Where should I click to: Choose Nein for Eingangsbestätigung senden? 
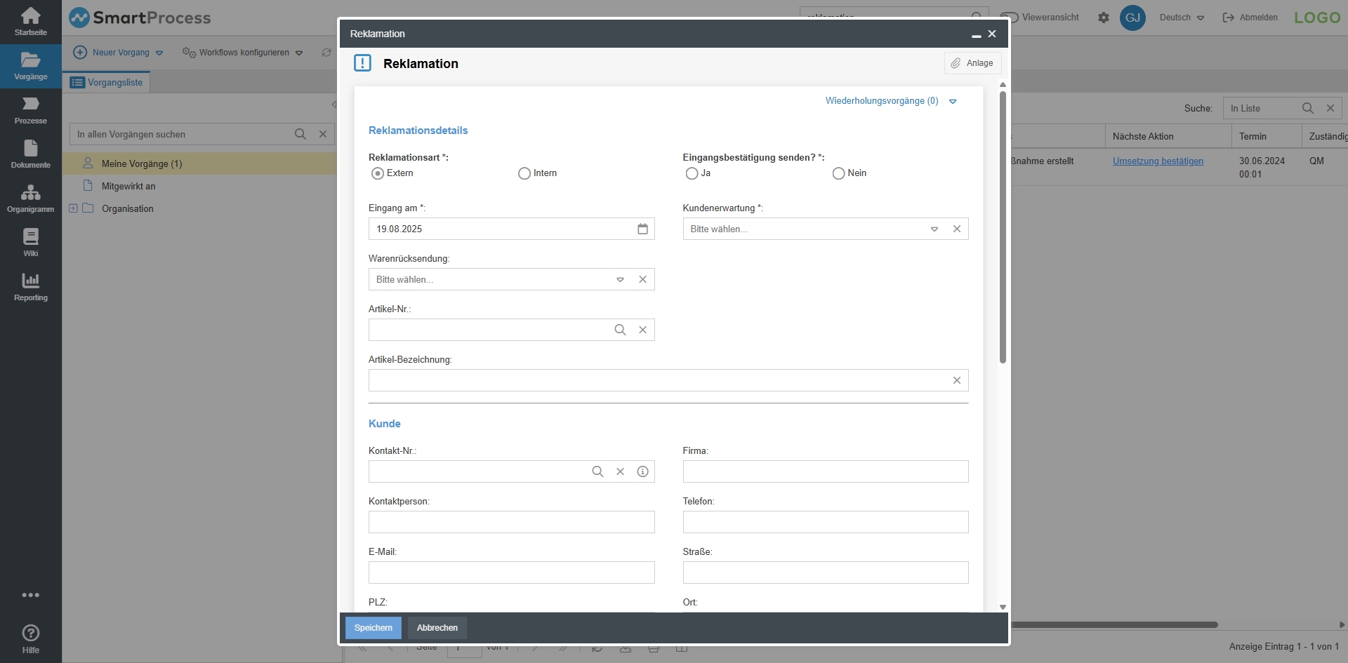839,173
